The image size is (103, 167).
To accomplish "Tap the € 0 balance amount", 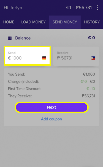I will coord(91,38).
